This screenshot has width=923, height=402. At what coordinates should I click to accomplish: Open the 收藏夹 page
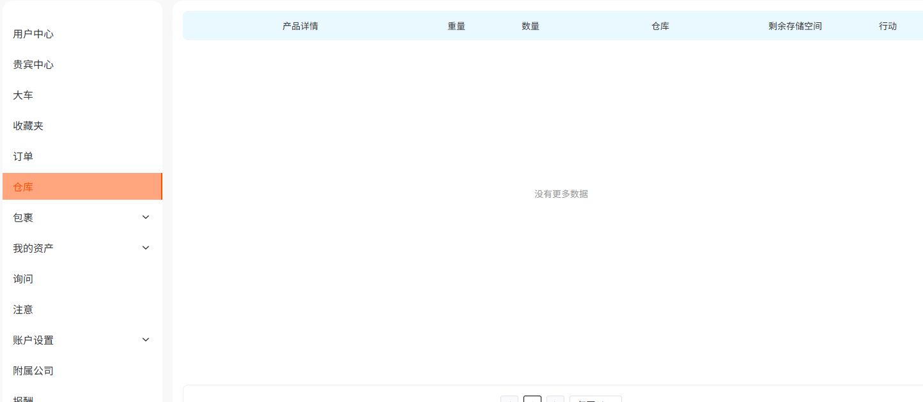coord(28,126)
